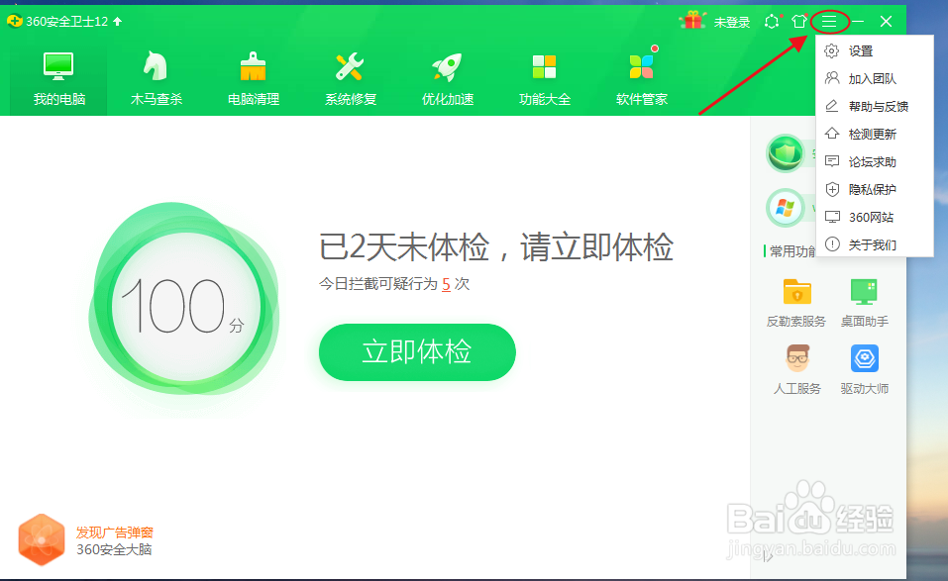Choose 加入团队 from the menu
The image size is (948, 581).
point(874,78)
